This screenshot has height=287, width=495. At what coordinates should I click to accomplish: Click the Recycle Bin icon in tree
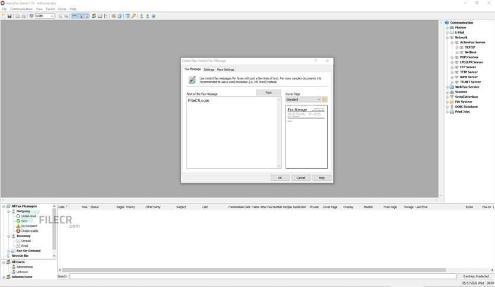(8, 256)
